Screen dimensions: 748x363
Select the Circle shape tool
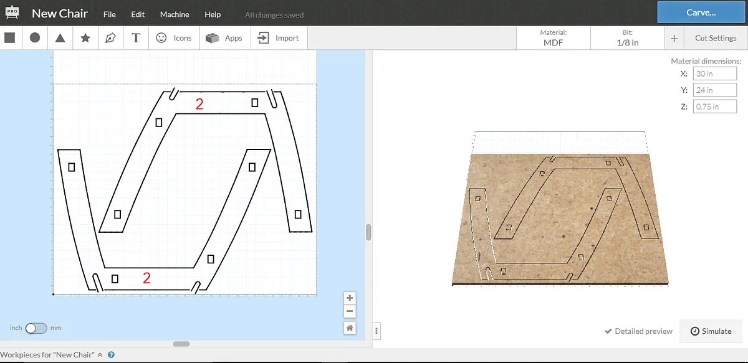35,38
